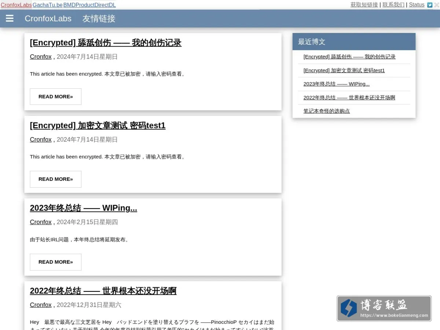Open the BMDProductDirectDL link
Image resolution: width=440 pixels, height=330 pixels.
coord(89,5)
